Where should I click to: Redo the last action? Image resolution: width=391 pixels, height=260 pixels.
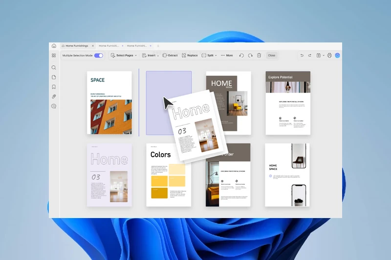(x=310, y=56)
